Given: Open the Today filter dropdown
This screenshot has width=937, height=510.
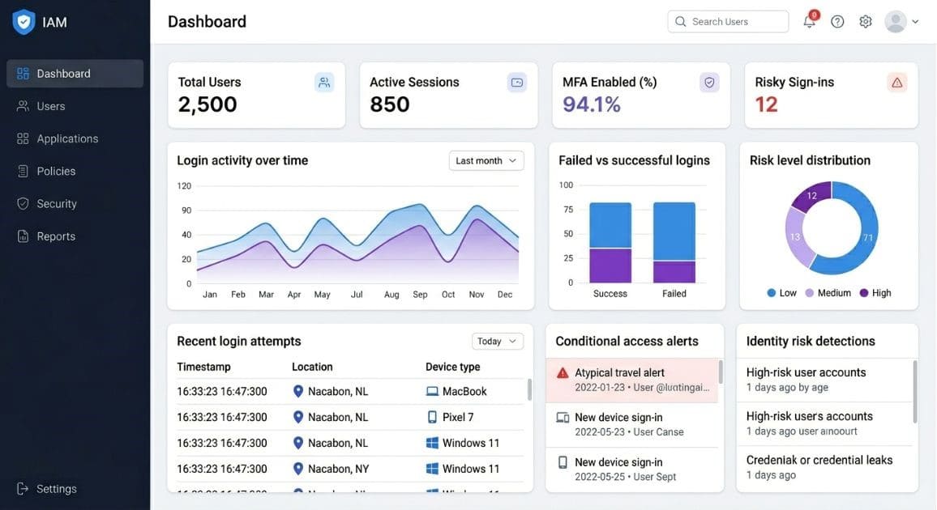Looking at the screenshot, I should (x=497, y=341).
